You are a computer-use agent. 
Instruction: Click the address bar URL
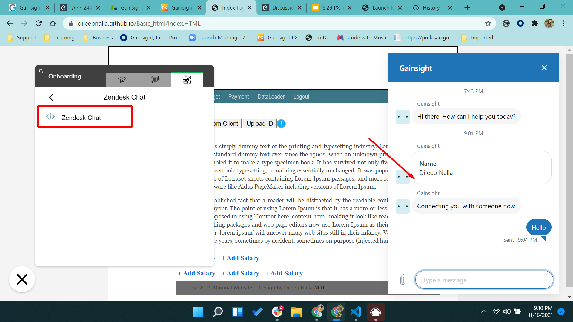[x=139, y=23]
